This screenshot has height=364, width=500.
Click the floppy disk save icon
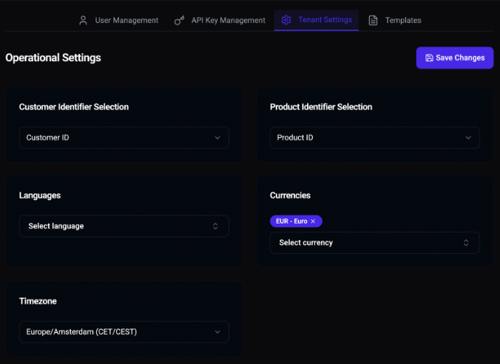click(430, 58)
